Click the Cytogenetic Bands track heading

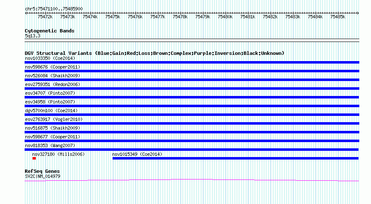(50, 31)
